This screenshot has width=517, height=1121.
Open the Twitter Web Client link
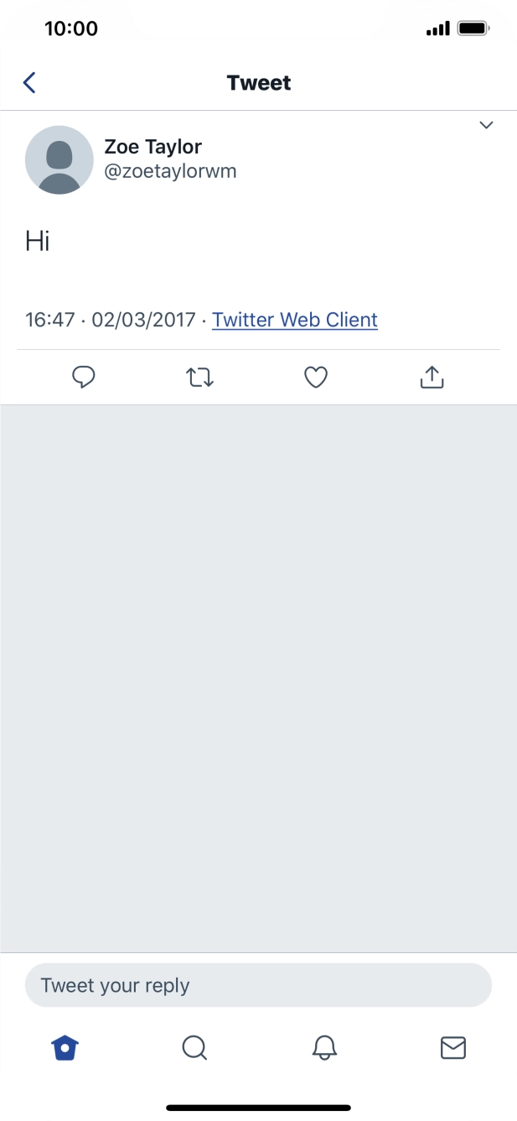click(x=295, y=320)
